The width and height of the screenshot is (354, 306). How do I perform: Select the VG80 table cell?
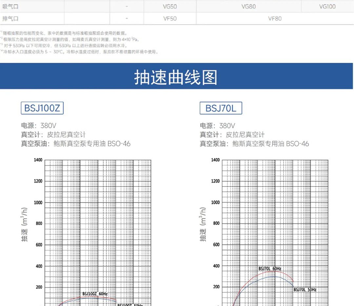[x=248, y=7]
